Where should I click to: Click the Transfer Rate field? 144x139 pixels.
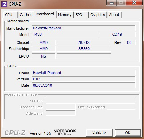tap(61, 107)
